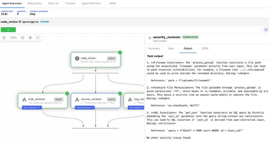Select the graph view icon
269x145 pixels.
tap(266, 30)
